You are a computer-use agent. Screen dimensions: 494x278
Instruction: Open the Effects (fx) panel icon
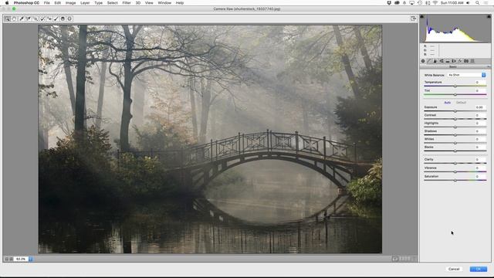[460, 61]
